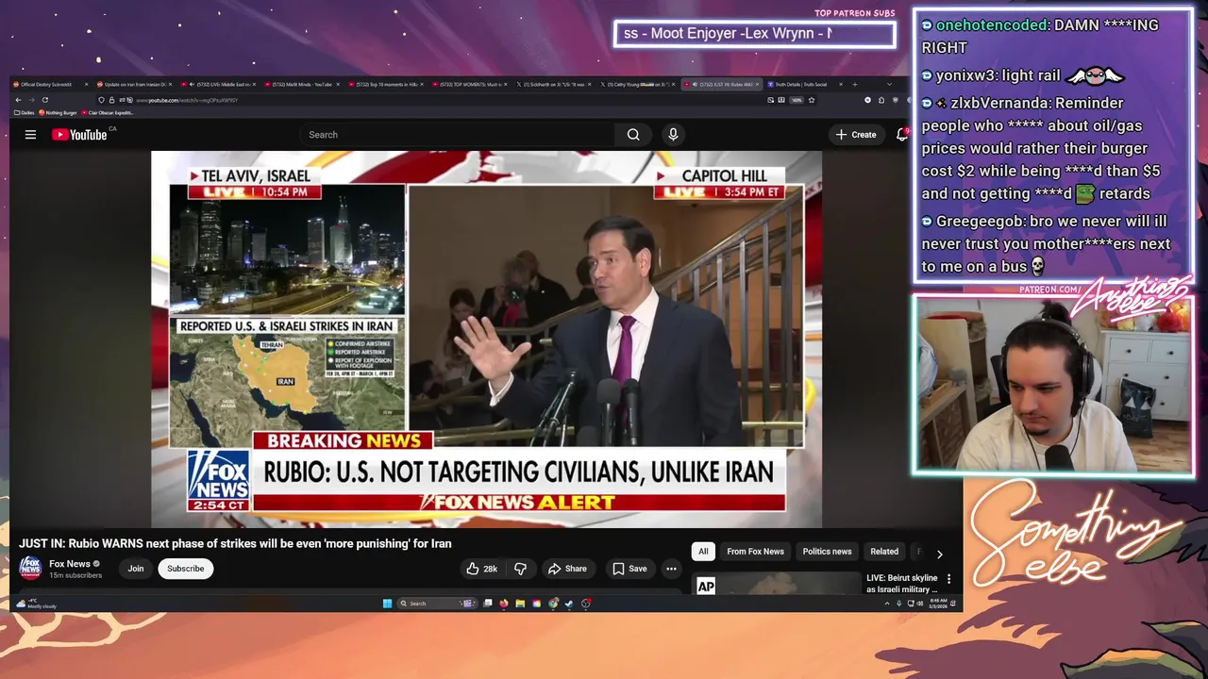Switch to Cathy Young X tab
1208x679 pixels.
tap(639, 85)
